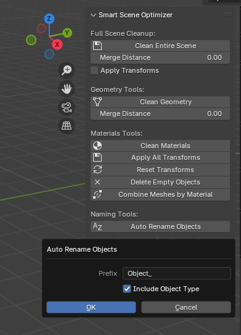Click Combine Meshes by Material

[160, 194]
